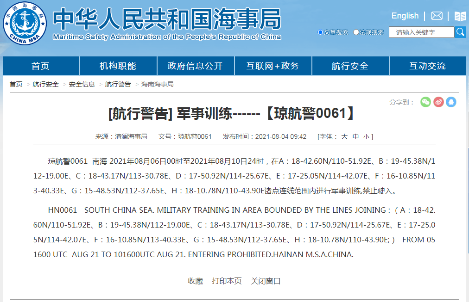Screen dimensions: 469x302
Task: Go to 航行安全 in the breadcrumb
Action: click(x=45, y=84)
